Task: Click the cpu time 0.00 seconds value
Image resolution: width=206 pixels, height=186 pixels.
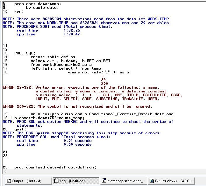Action: click(x=78, y=144)
